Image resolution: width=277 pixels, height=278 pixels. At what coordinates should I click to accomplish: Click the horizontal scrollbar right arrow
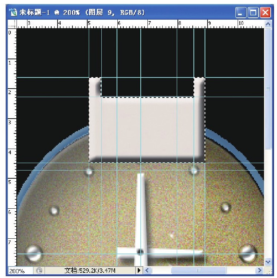coord(260,271)
